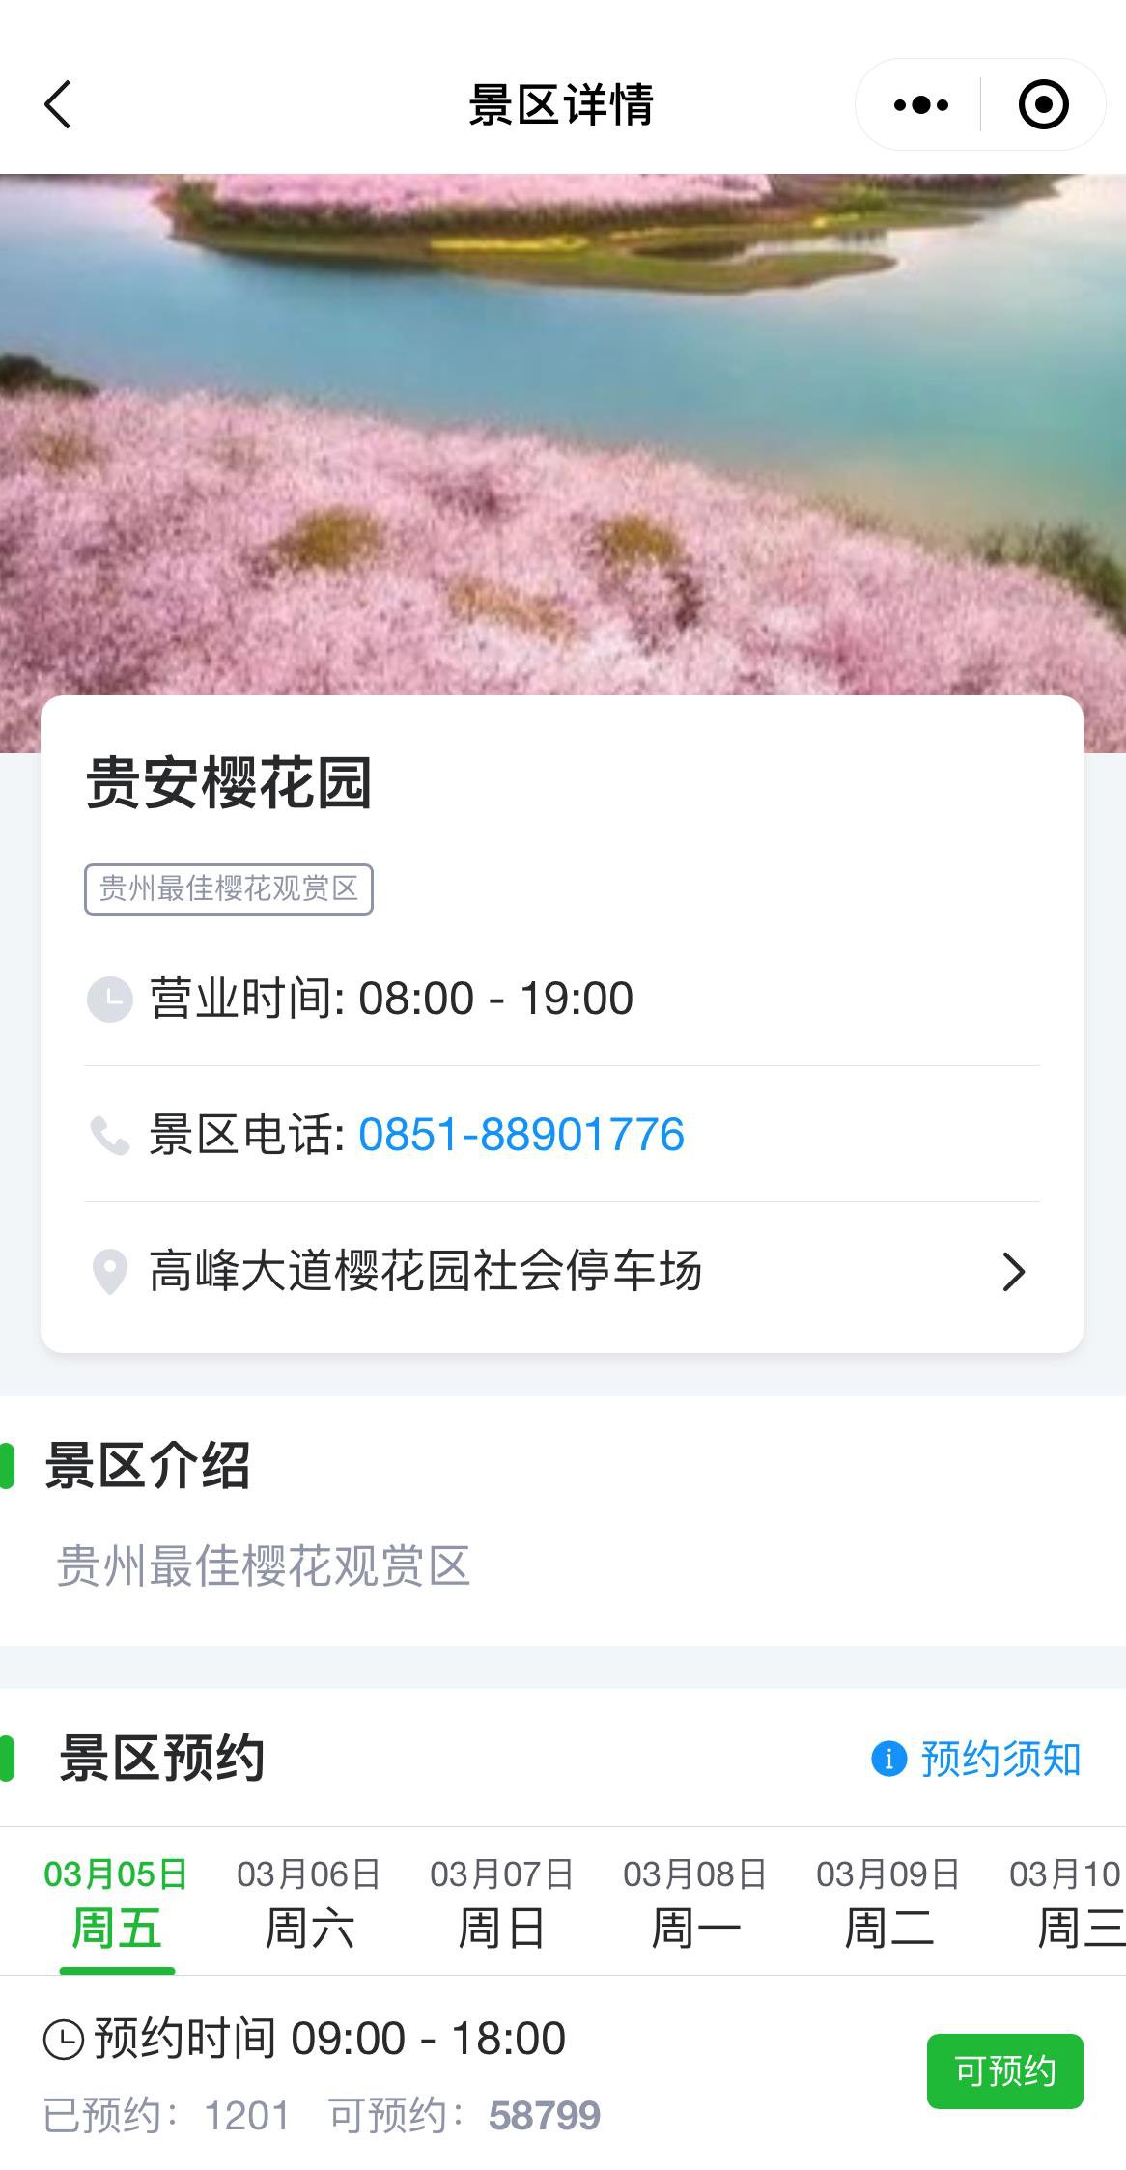Image resolution: width=1126 pixels, height=2170 pixels.
Task: Click the clock icon beside 预约时间
Action: 64,2040
